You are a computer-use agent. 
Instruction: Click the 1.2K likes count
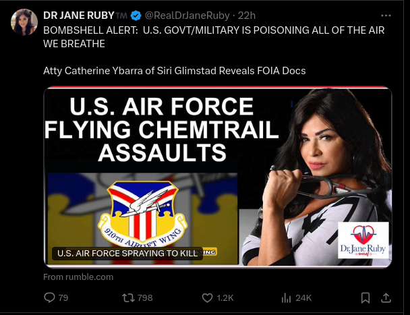tap(226, 297)
